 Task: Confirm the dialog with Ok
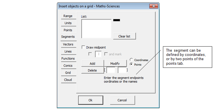[91, 100]
